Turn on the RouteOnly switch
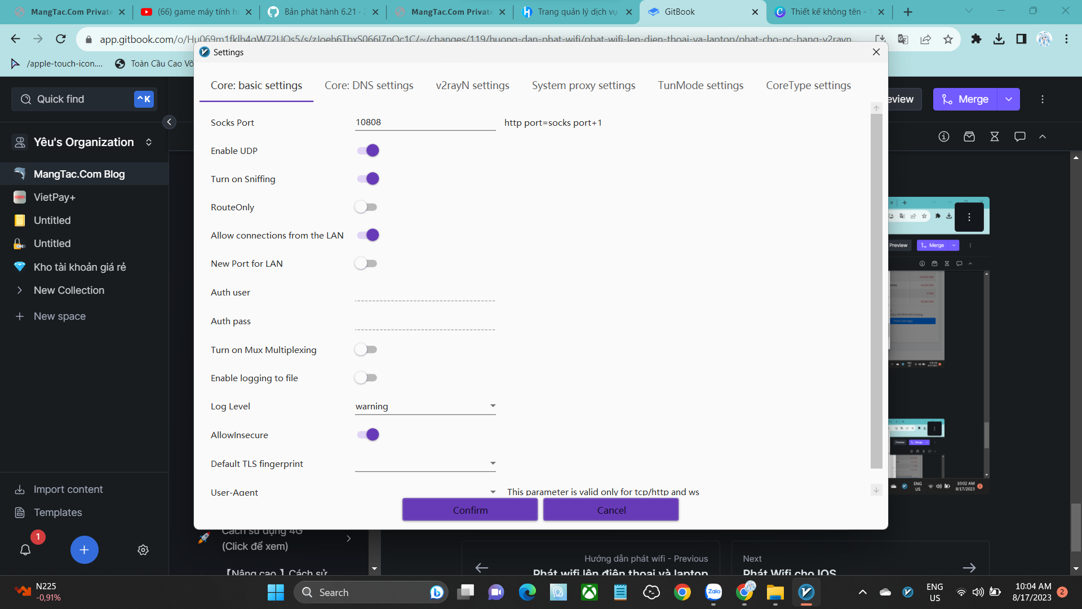This screenshot has width=1082, height=609. (x=366, y=207)
